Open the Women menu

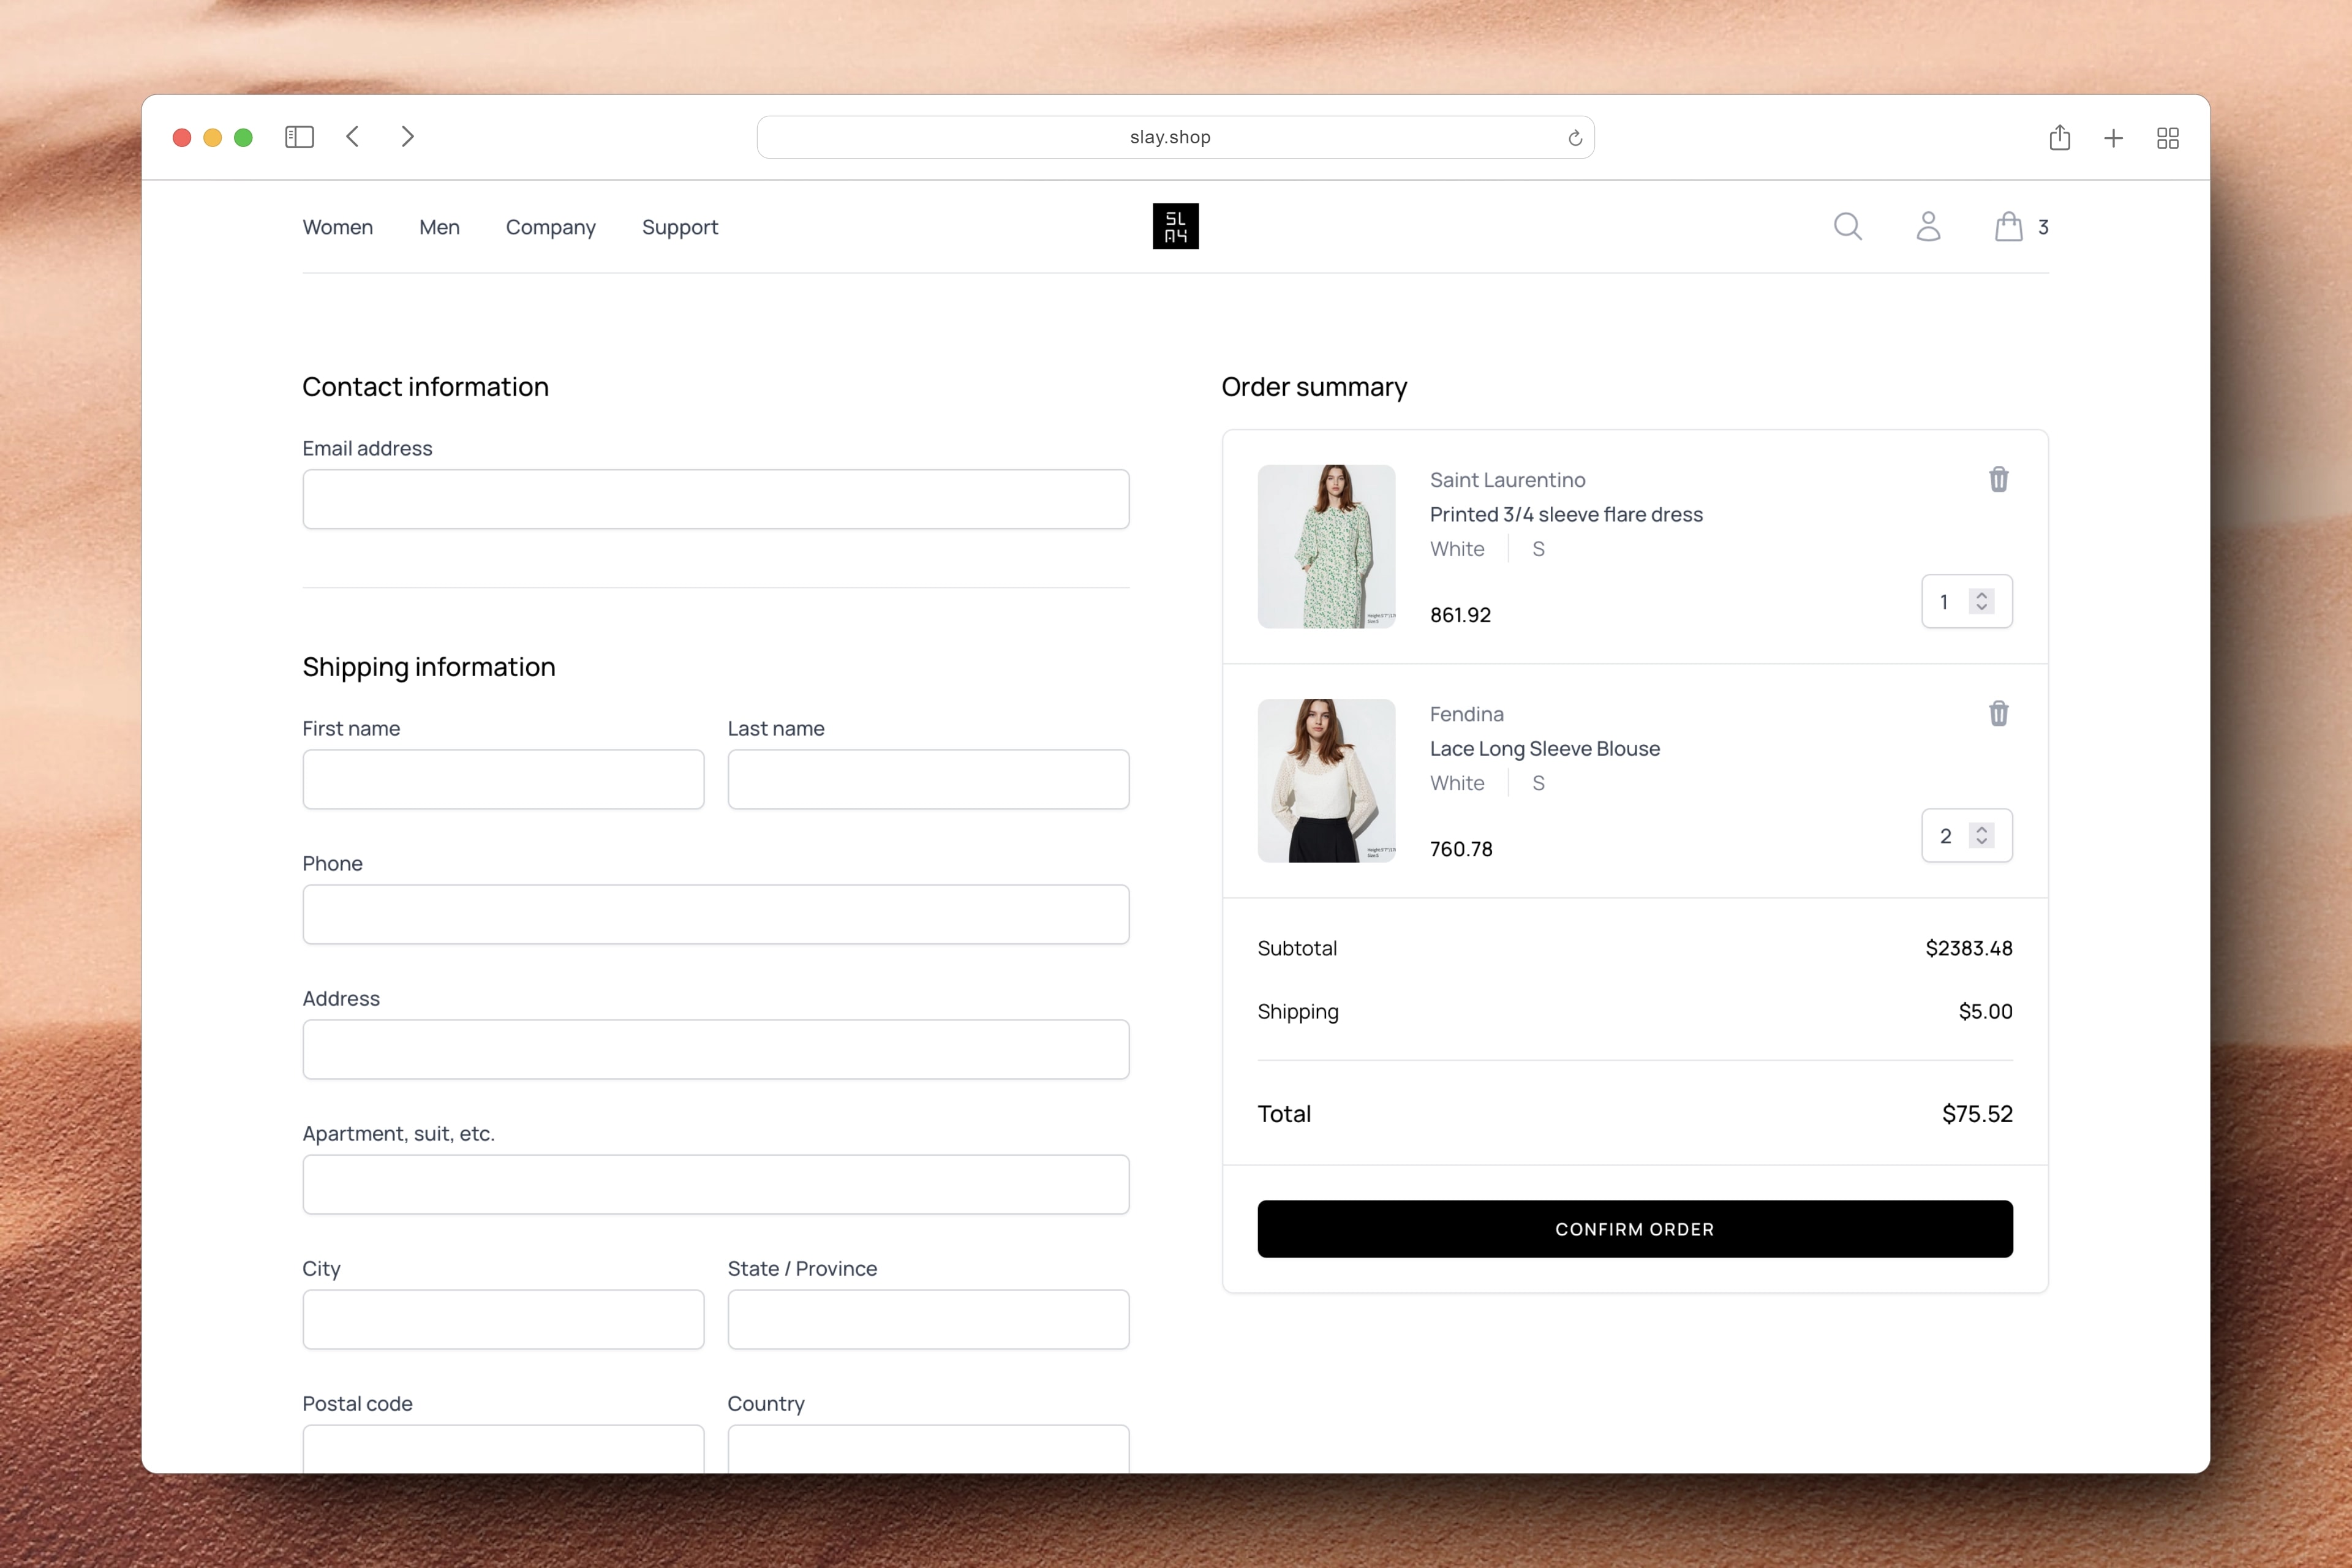338,227
